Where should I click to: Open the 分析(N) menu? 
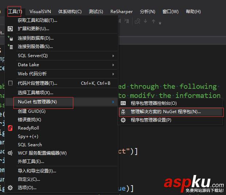[x=148, y=12]
